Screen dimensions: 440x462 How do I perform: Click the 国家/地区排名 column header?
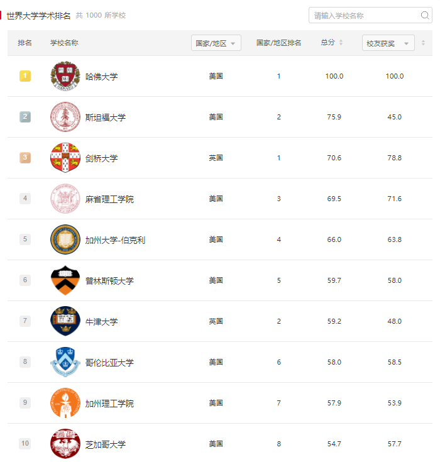(278, 43)
